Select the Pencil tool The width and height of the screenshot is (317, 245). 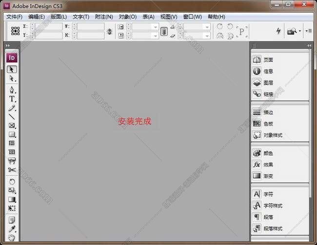(x=12, y=108)
